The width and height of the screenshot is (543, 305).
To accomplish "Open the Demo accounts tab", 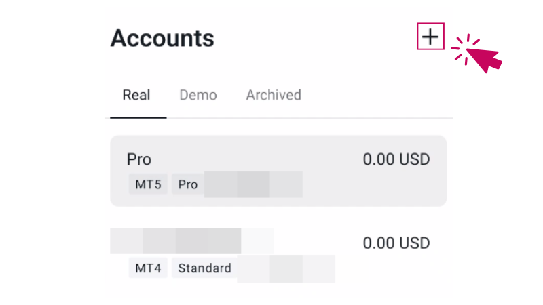I will tap(198, 95).
